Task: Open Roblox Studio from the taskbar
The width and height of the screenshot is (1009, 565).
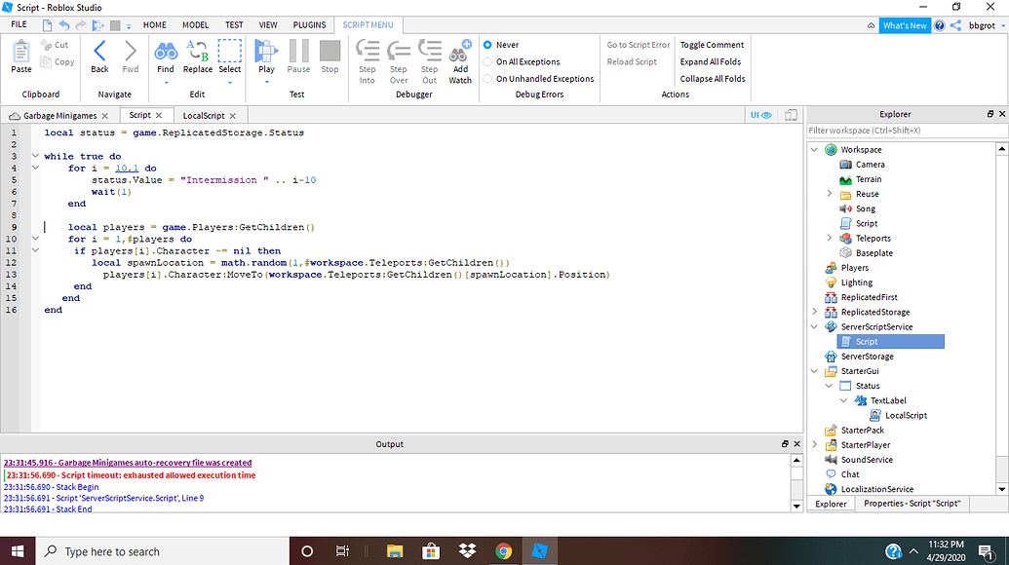Action: click(539, 551)
